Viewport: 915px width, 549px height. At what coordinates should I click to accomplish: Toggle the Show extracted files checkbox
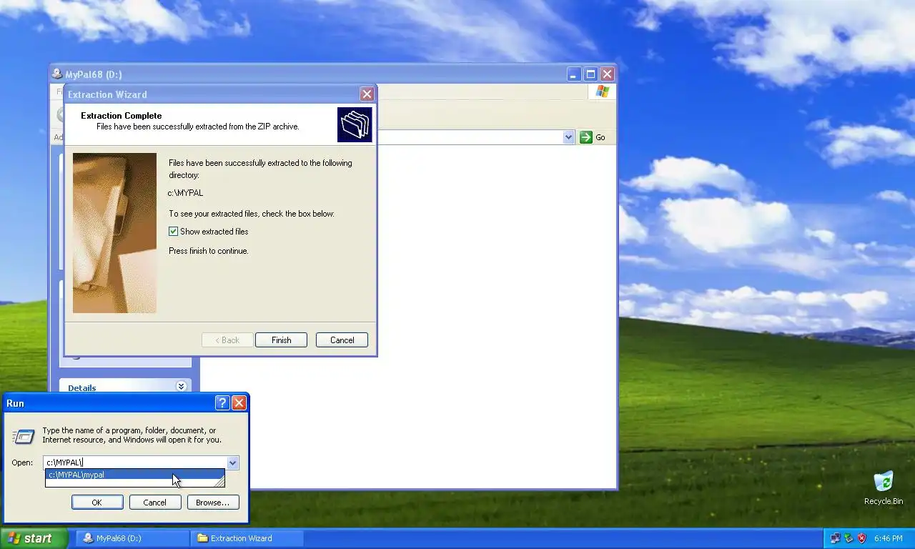(173, 232)
